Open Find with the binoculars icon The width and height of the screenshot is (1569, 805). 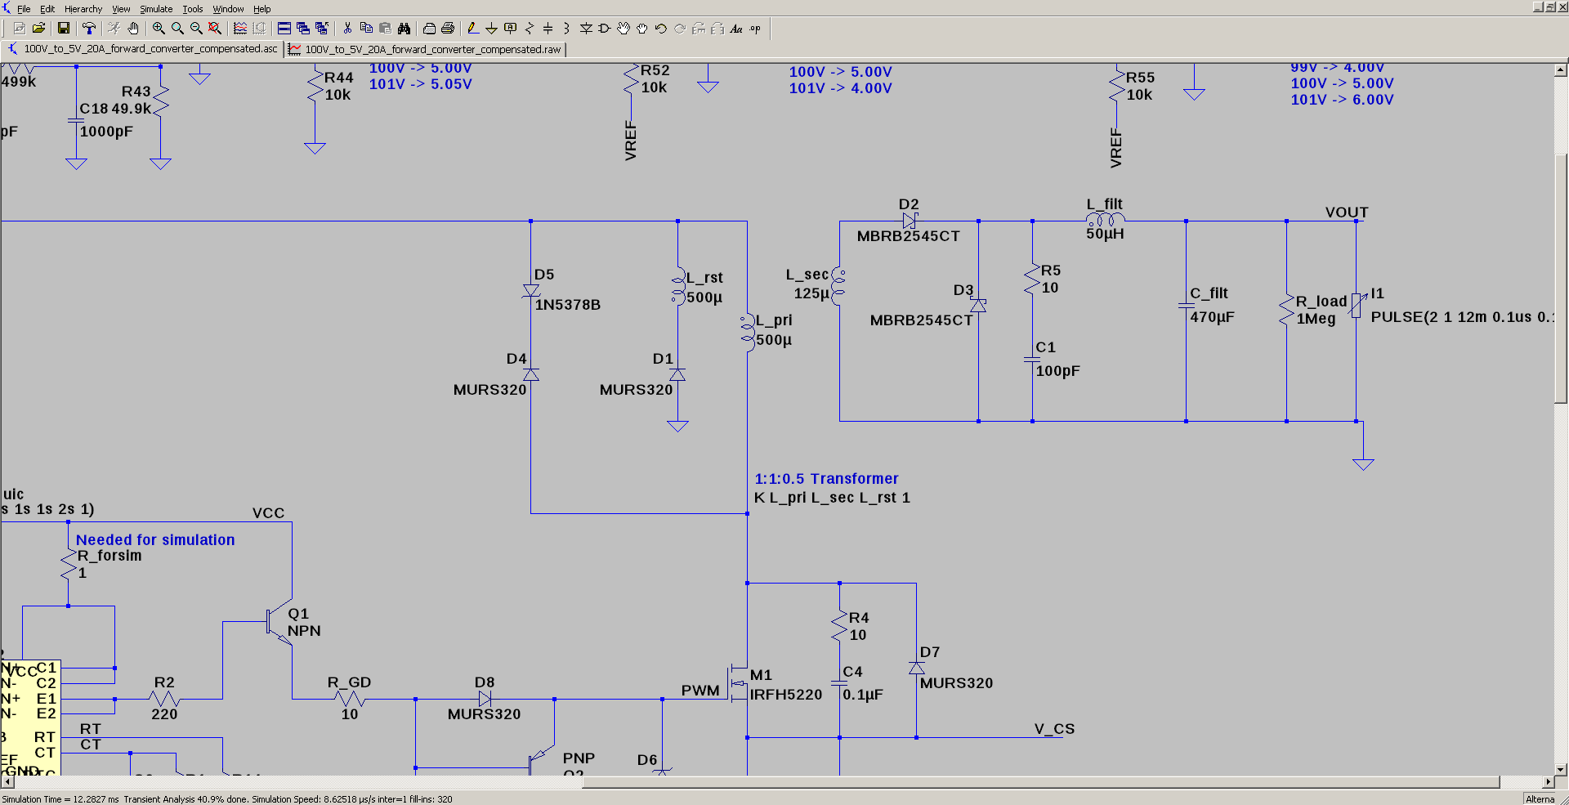coord(404,29)
